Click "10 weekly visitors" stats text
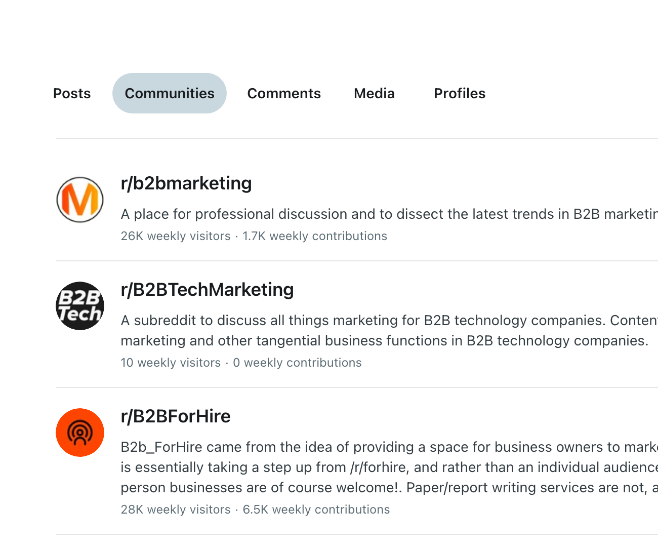Screen dimensions: 658x547 pos(171,363)
